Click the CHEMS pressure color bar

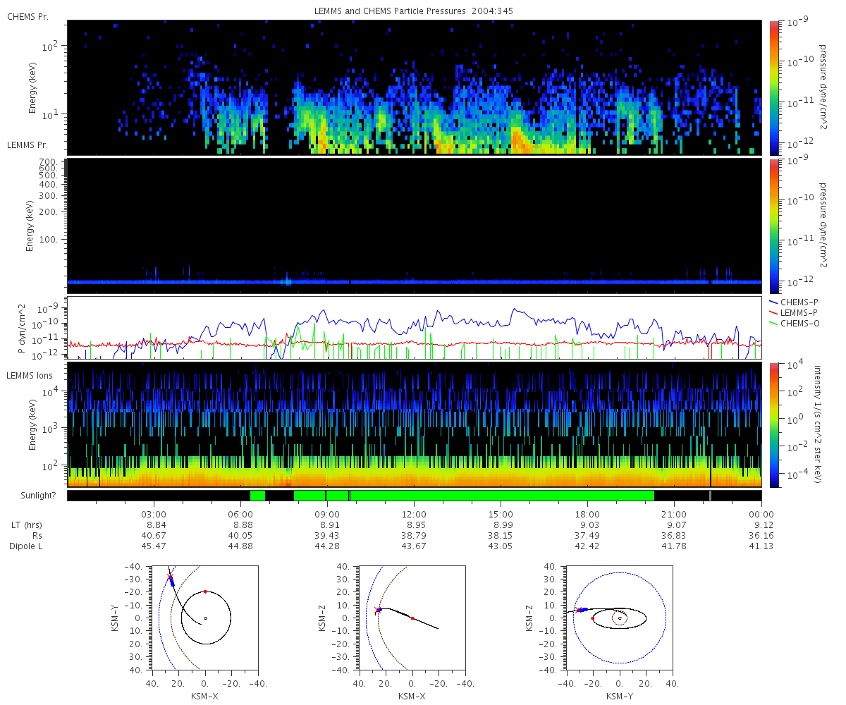tap(773, 87)
